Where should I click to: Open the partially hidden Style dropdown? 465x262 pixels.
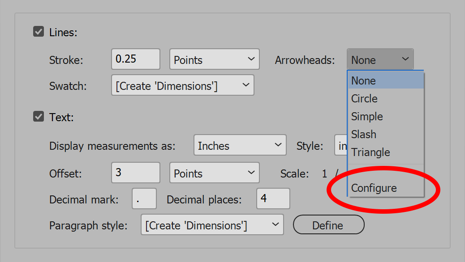[341, 146]
